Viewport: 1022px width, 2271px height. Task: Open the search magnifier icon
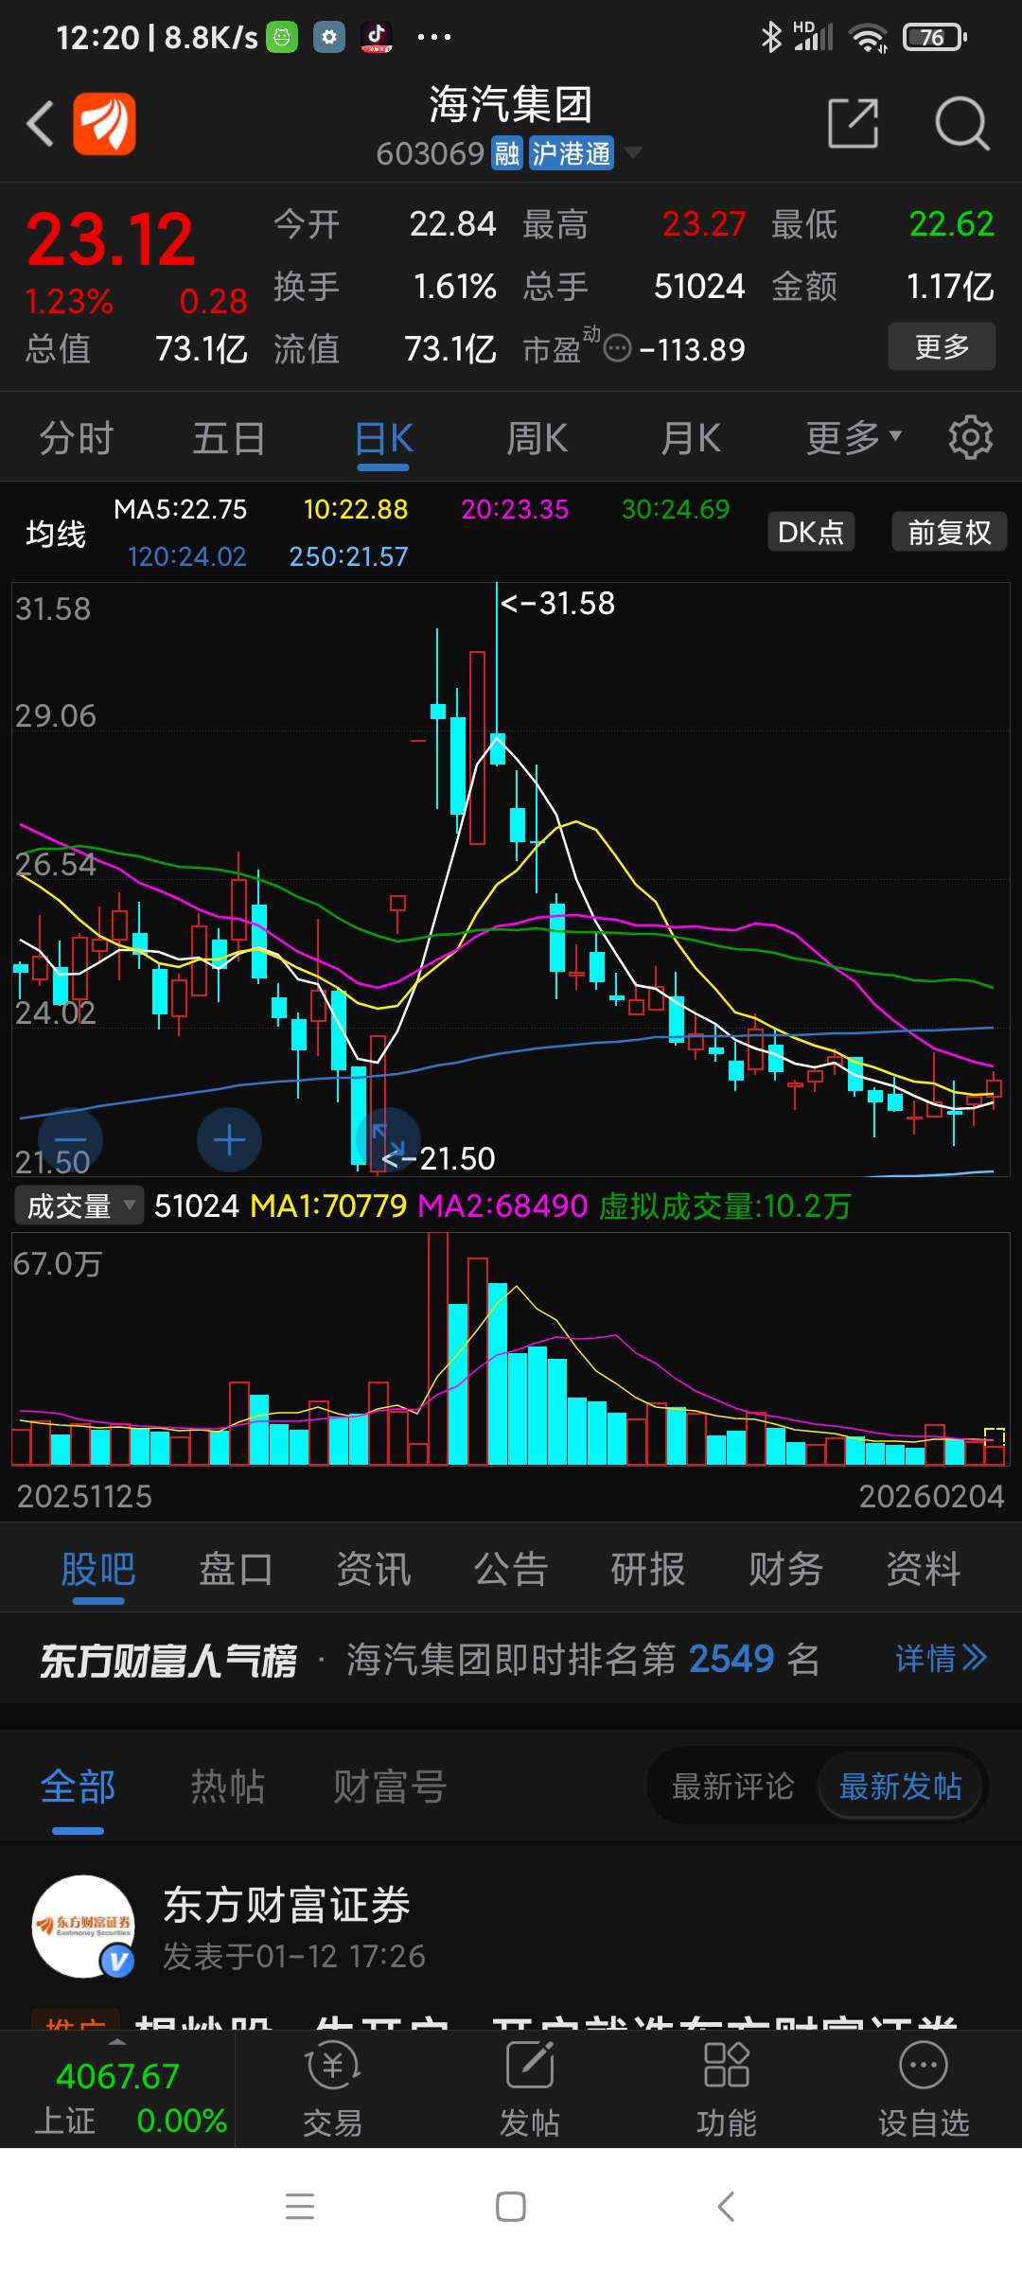[x=961, y=123]
